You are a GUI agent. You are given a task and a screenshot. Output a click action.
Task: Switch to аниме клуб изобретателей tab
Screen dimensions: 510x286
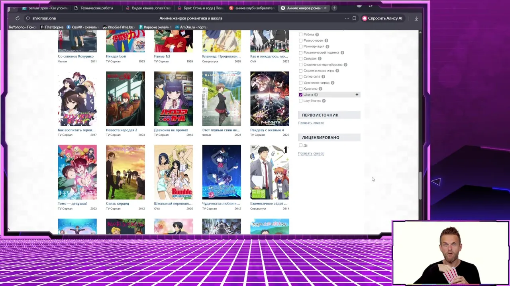pyautogui.click(x=252, y=8)
